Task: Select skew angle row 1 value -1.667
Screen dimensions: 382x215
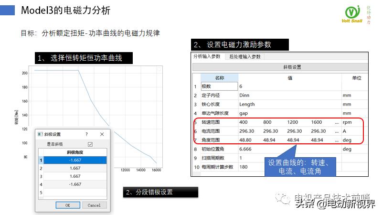Action: [x=75, y=160]
